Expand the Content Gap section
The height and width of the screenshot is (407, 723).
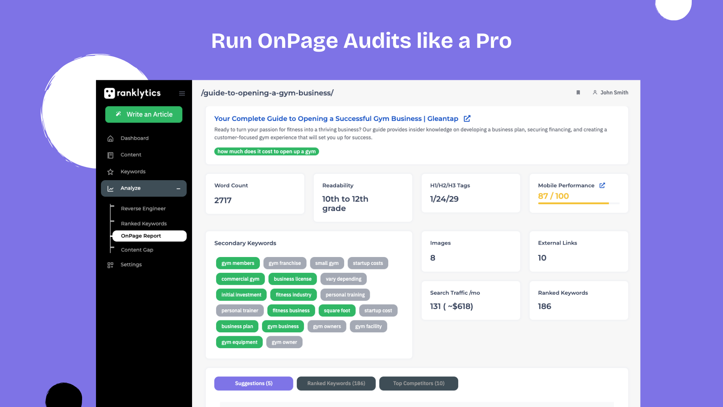[x=136, y=249]
